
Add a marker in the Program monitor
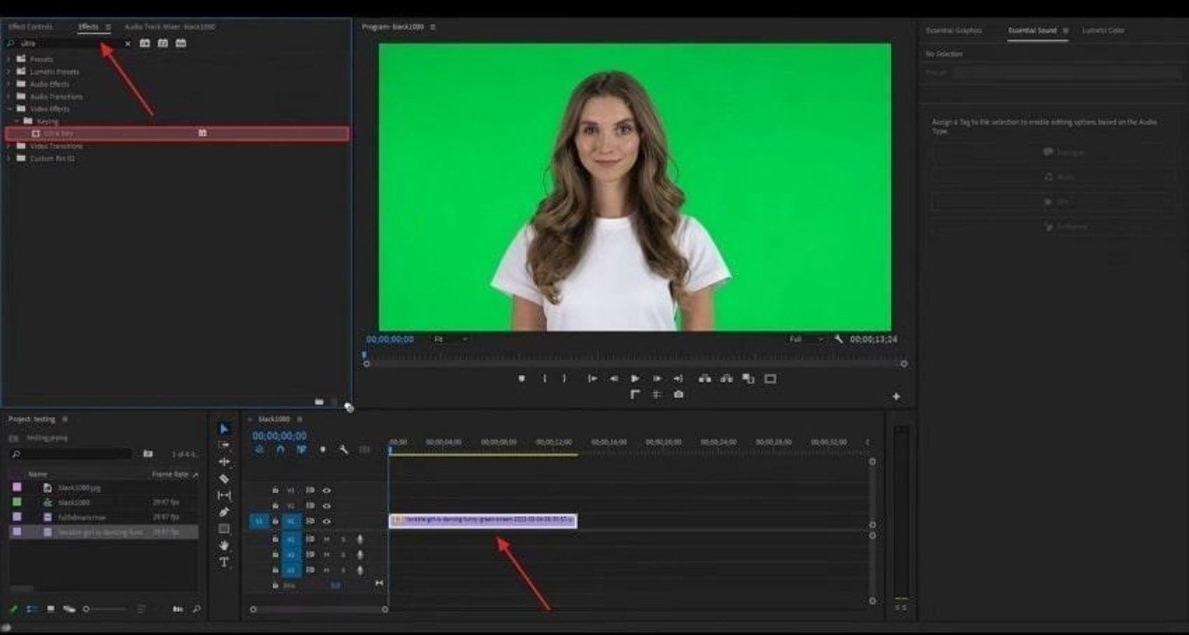pos(521,378)
